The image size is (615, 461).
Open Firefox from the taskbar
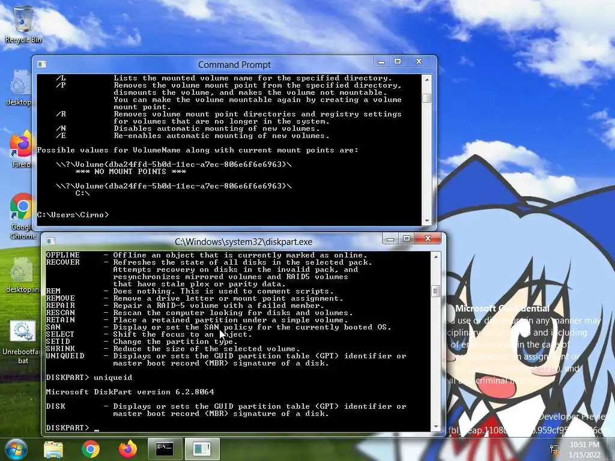(x=127, y=449)
